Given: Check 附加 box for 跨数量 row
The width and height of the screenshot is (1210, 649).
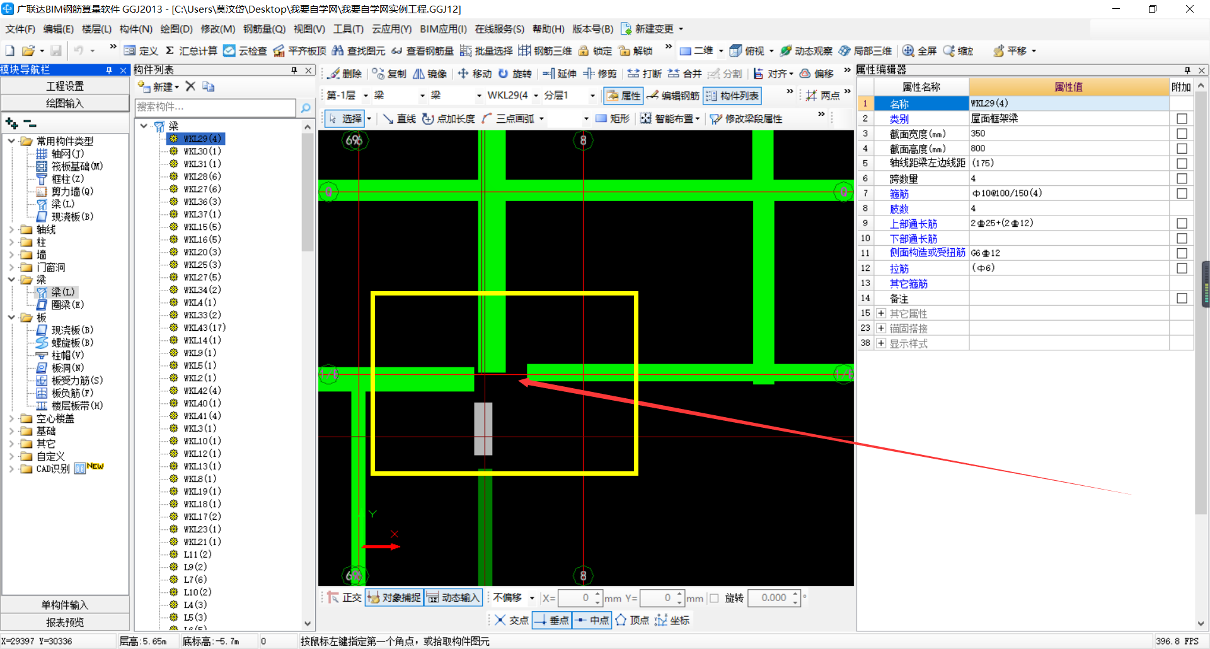Looking at the screenshot, I should [x=1182, y=178].
